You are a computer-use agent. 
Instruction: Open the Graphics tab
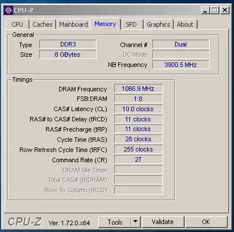pyautogui.click(x=158, y=24)
